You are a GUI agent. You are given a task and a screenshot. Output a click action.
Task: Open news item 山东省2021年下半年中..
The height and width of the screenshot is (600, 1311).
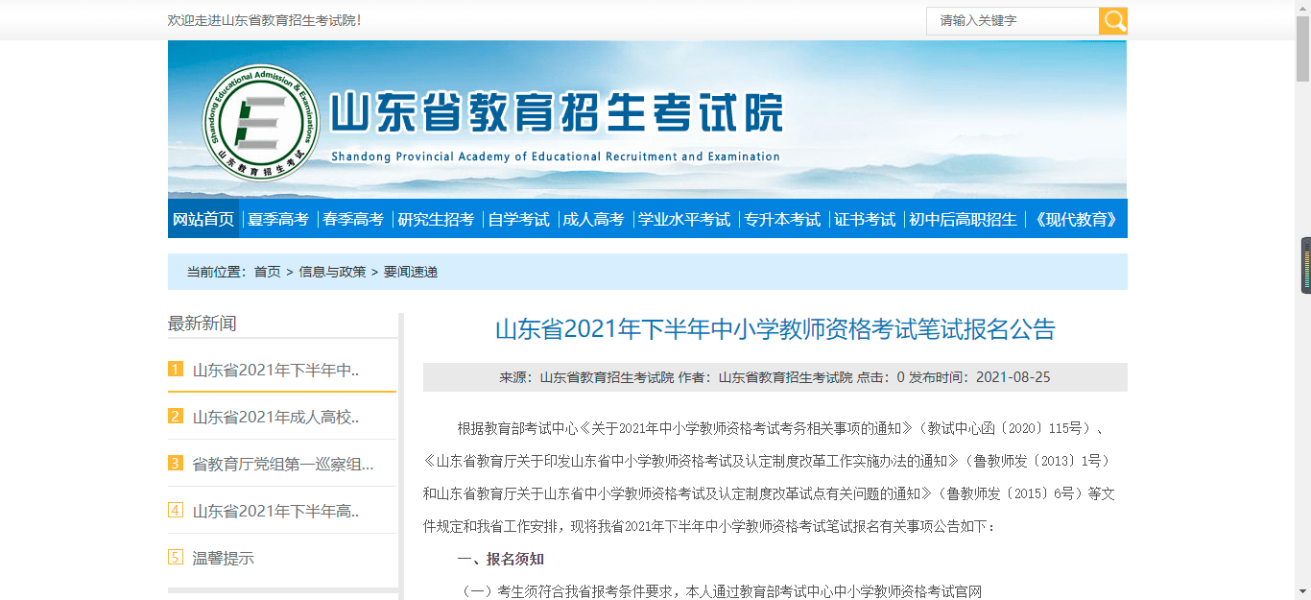click(x=275, y=370)
